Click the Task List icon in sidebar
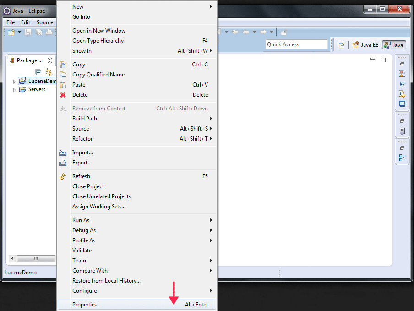 pyautogui.click(x=402, y=131)
